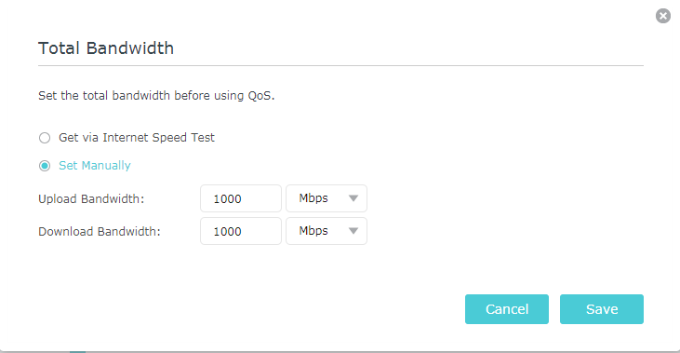Save the total bandwidth settings
Screen dimensions: 680x353
[602, 309]
